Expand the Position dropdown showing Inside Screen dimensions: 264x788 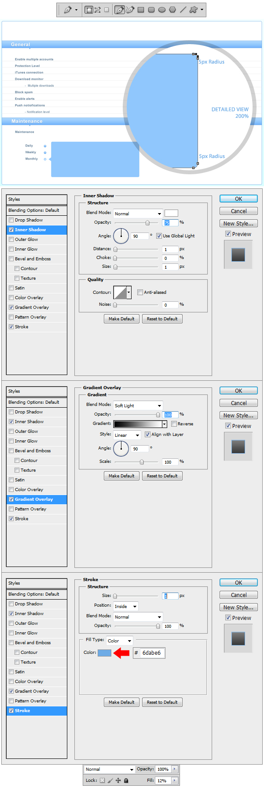click(x=125, y=606)
